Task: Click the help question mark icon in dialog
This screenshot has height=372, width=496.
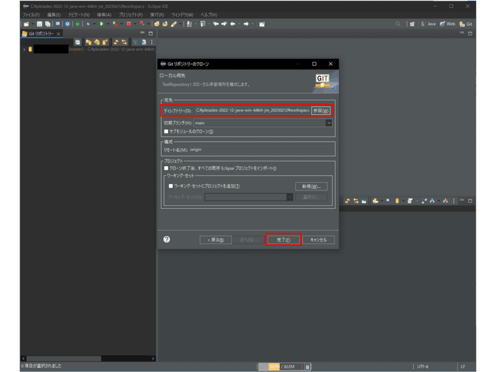Action: (x=167, y=239)
